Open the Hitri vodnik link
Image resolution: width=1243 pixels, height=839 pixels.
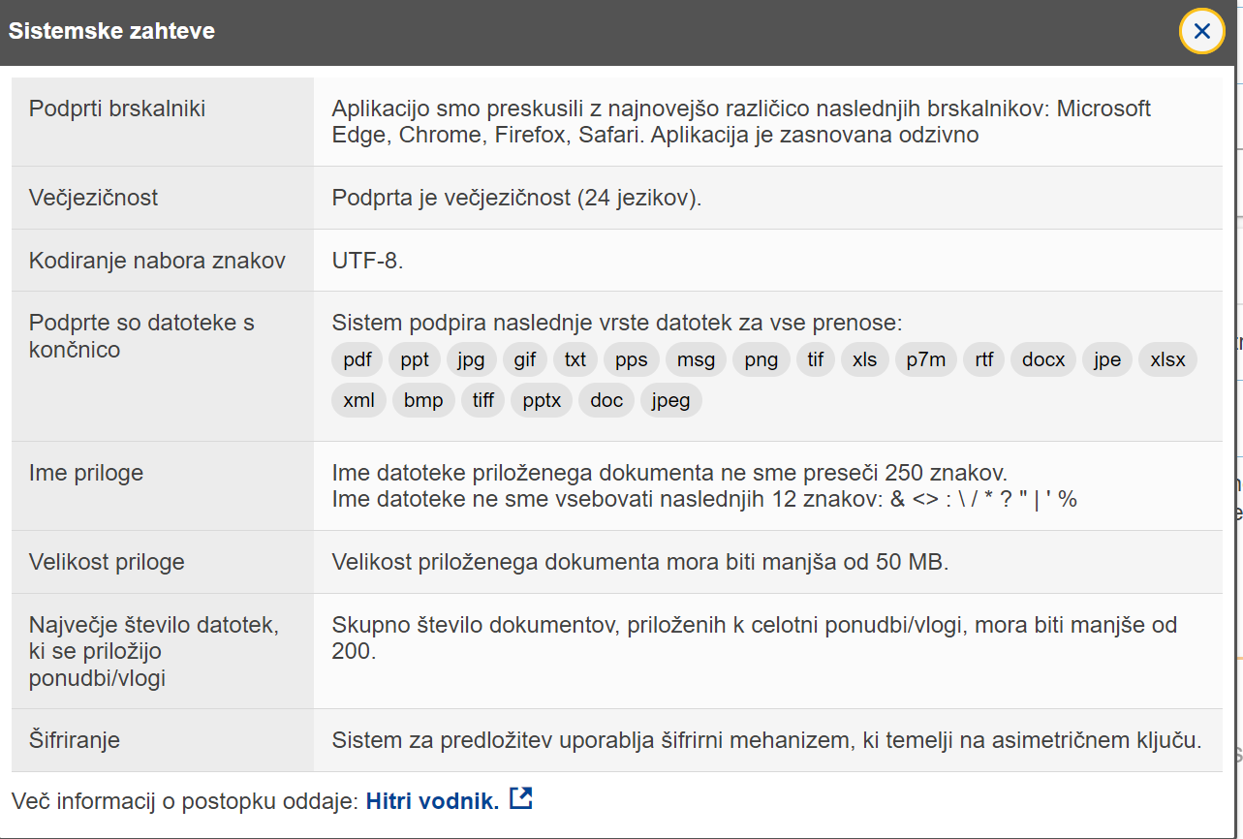pyautogui.click(x=432, y=800)
